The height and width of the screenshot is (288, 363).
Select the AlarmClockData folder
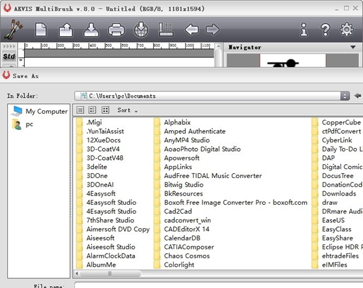point(106,256)
